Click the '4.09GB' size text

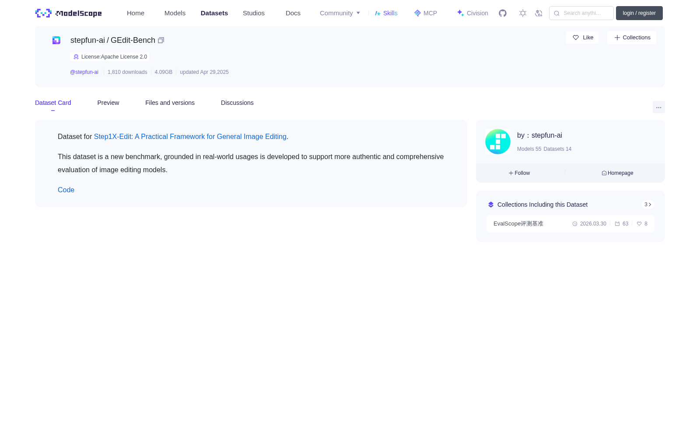[x=164, y=72]
